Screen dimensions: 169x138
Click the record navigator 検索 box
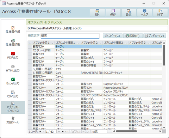point(99,132)
